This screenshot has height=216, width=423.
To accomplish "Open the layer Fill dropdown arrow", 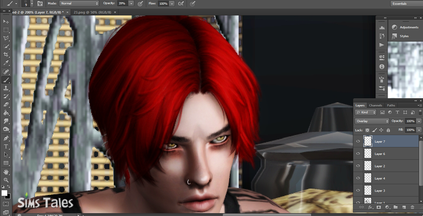I will [419, 130].
